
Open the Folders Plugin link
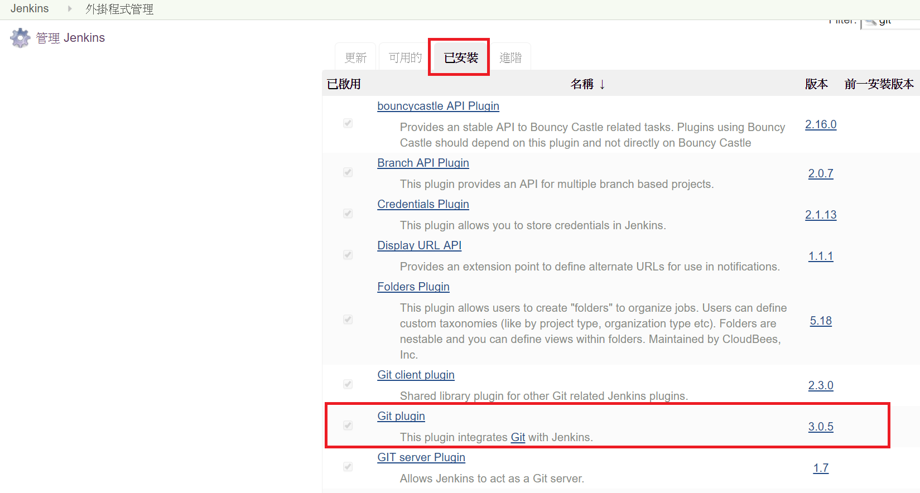[x=413, y=287]
